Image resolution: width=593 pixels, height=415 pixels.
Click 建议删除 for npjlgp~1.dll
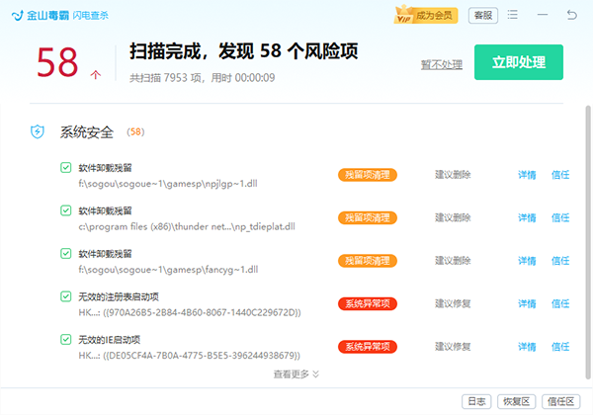[x=453, y=175]
